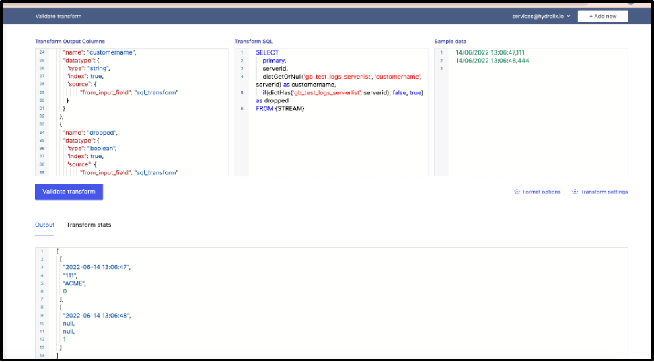Click the "type": "string" line
The width and height of the screenshot is (654, 362).
click(x=88, y=69)
